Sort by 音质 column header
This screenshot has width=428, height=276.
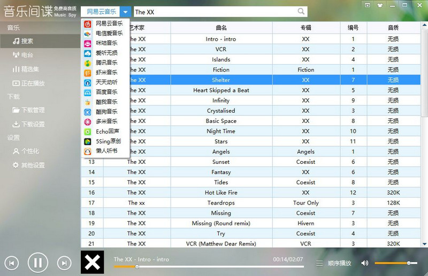pos(393,28)
